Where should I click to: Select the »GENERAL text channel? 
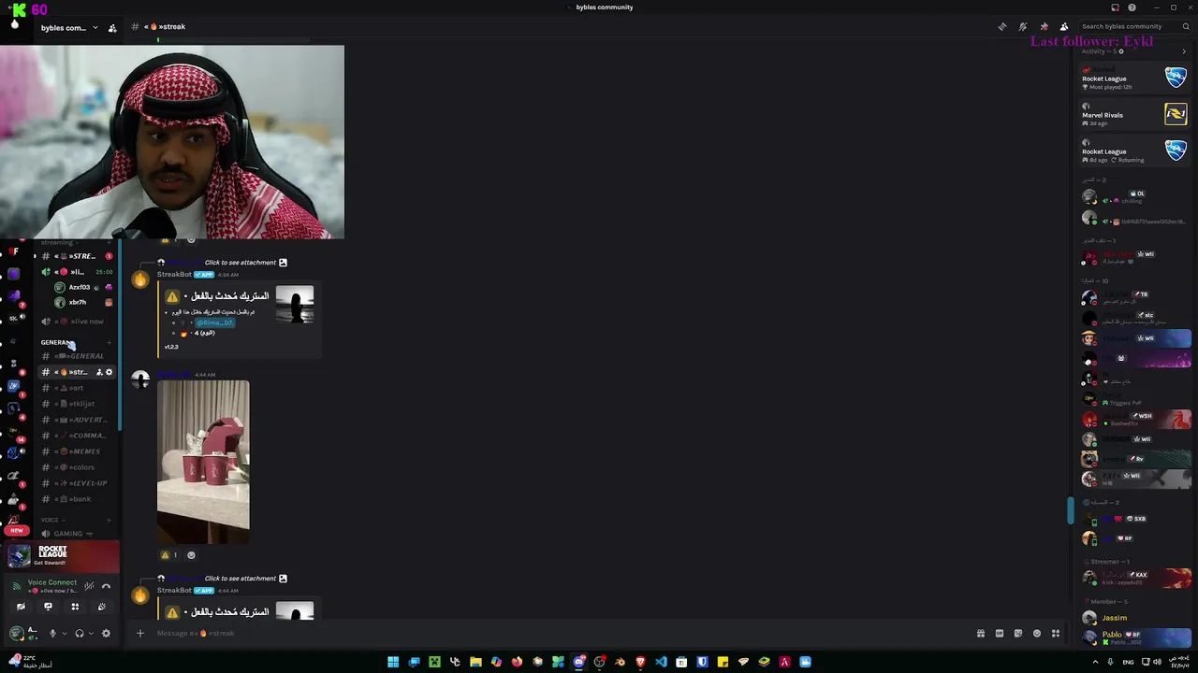[x=77, y=356]
